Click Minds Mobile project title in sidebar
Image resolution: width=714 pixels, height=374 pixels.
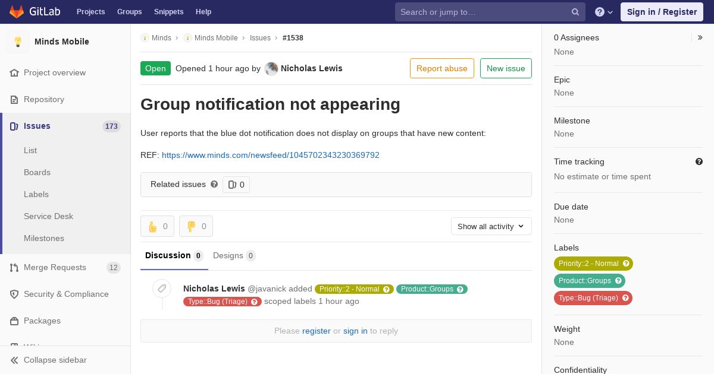[62, 42]
